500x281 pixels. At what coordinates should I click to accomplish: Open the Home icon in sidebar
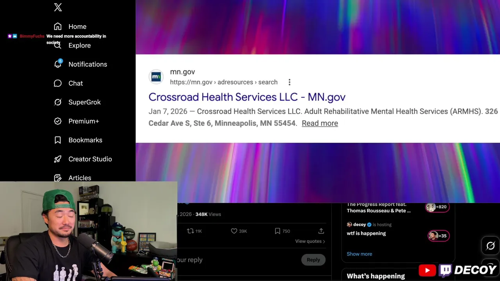[x=58, y=27]
